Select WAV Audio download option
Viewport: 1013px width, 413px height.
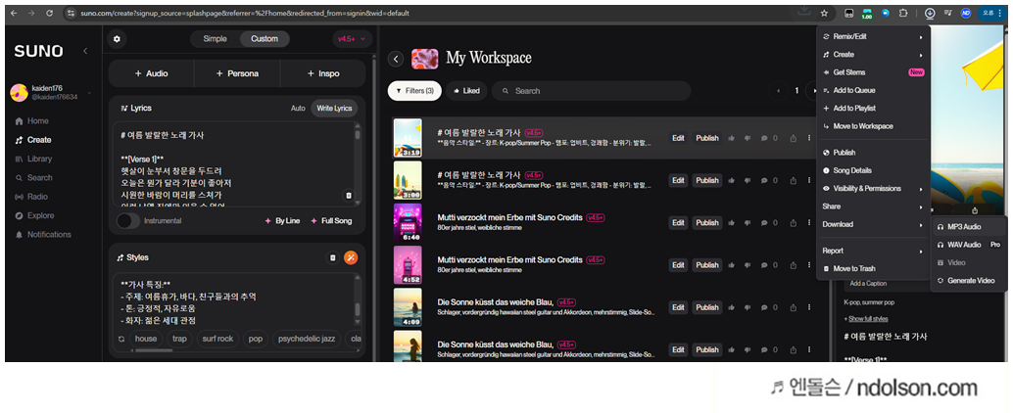pos(969,245)
